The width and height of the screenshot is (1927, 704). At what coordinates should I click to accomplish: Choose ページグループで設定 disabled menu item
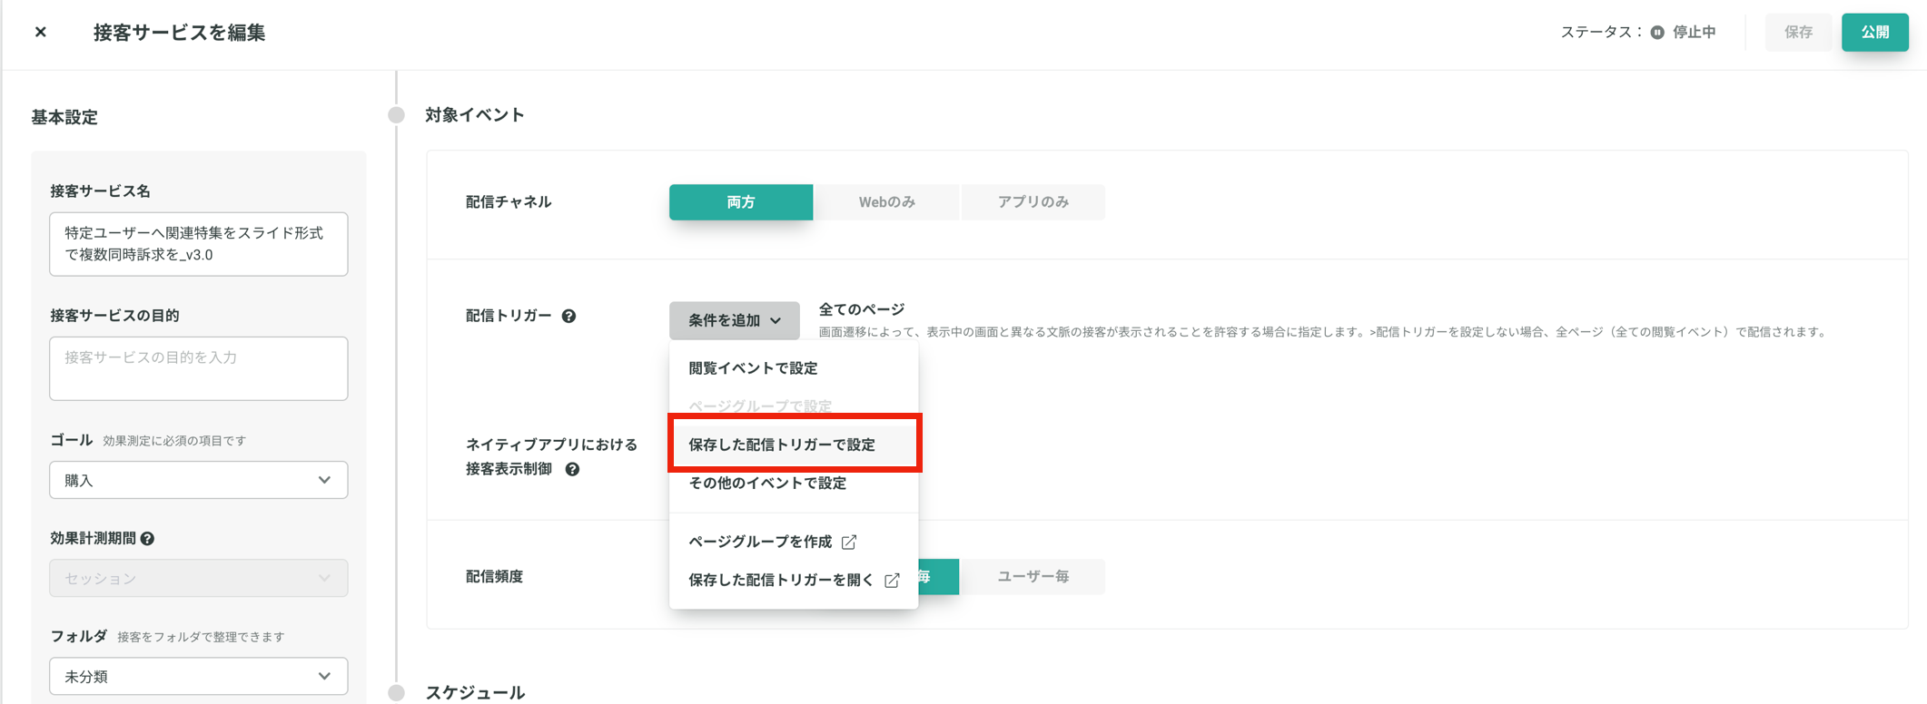pyautogui.click(x=793, y=406)
